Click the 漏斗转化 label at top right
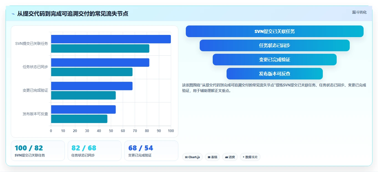 [x=359, y=12]
